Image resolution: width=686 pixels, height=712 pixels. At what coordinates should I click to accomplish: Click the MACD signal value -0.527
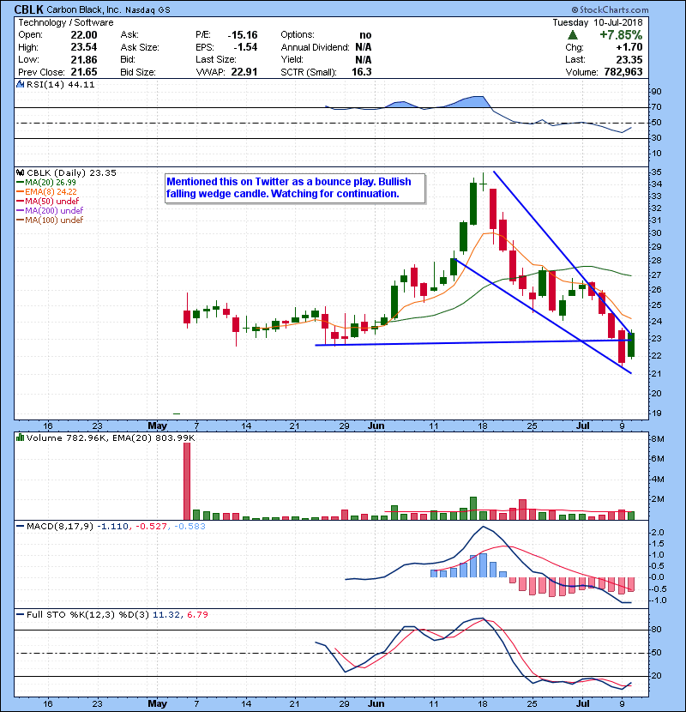click(152, 527)
